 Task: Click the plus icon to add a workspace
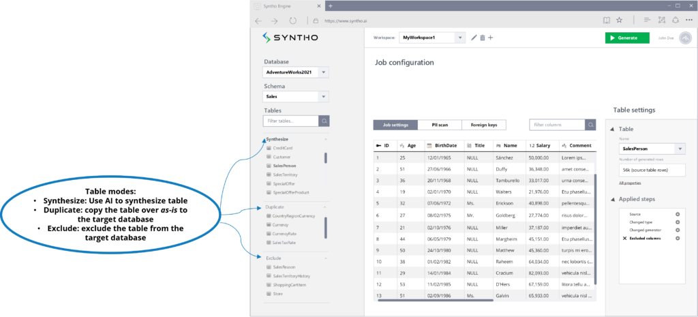pos(491,38)
